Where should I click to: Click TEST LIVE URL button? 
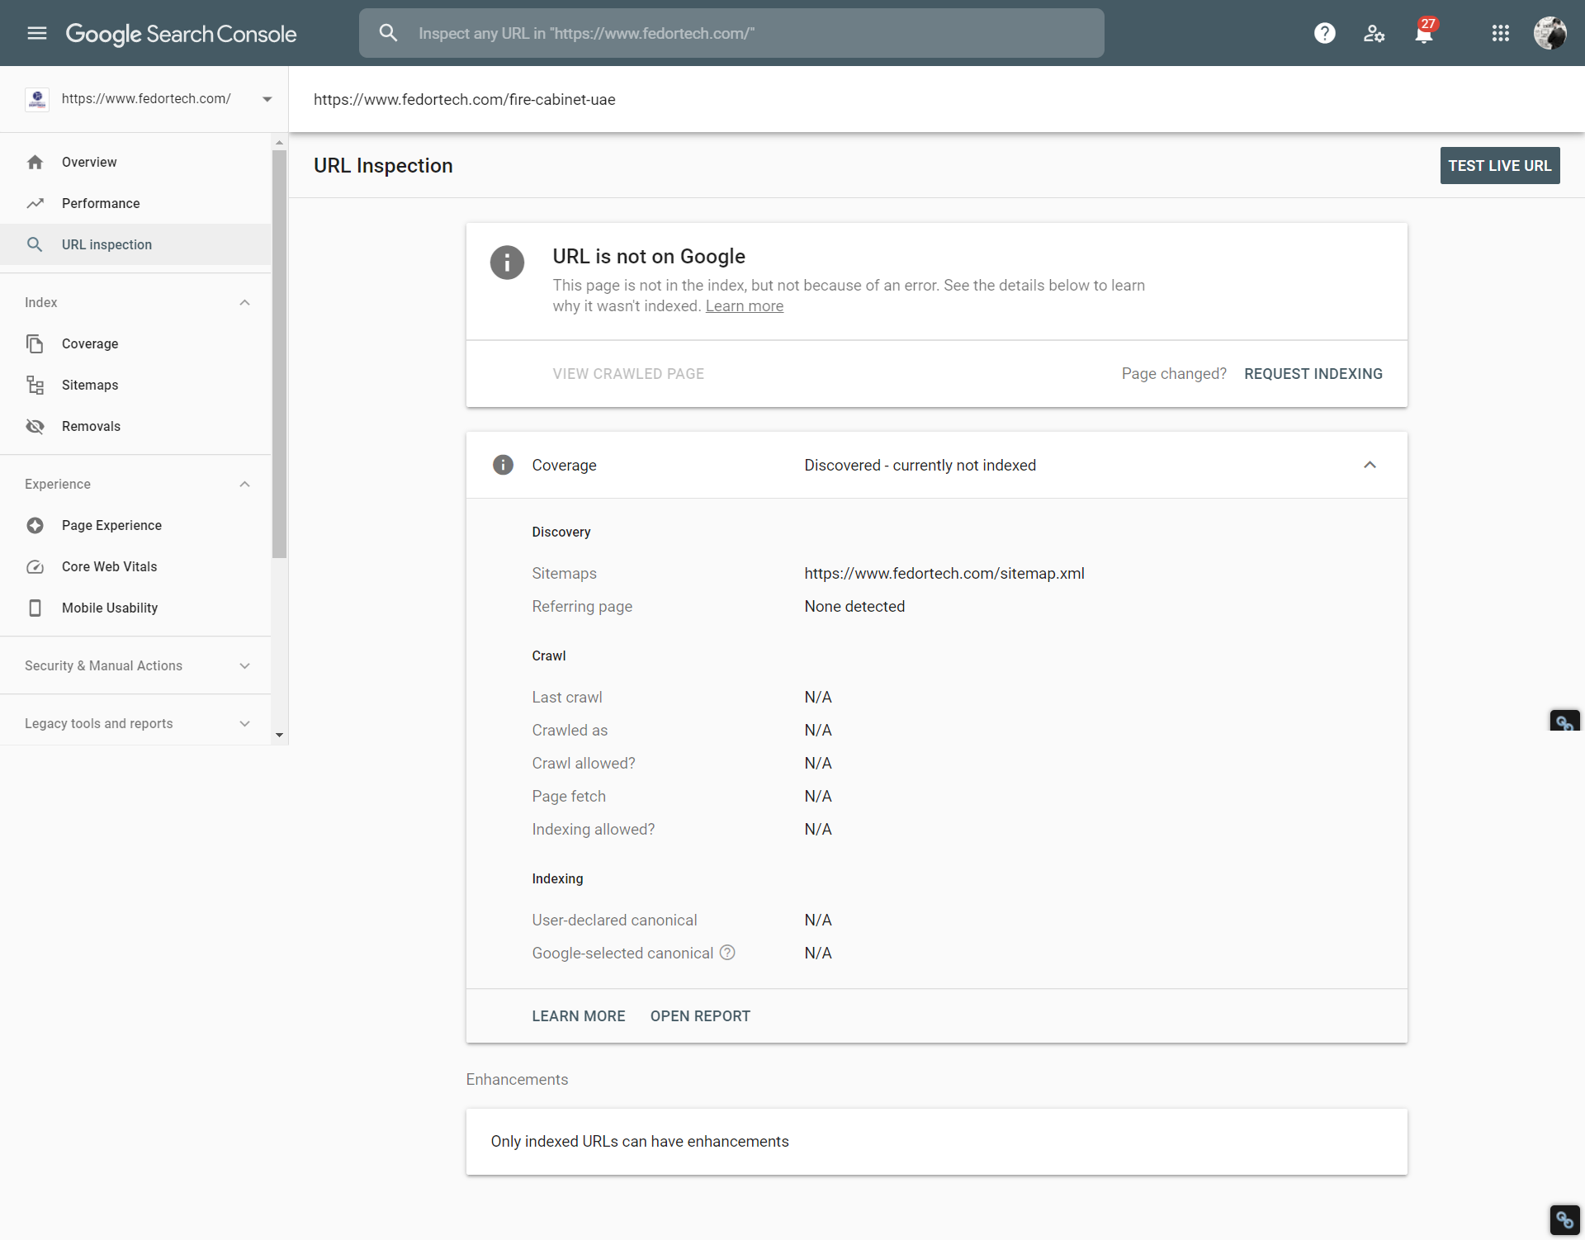coord(1499,165)
